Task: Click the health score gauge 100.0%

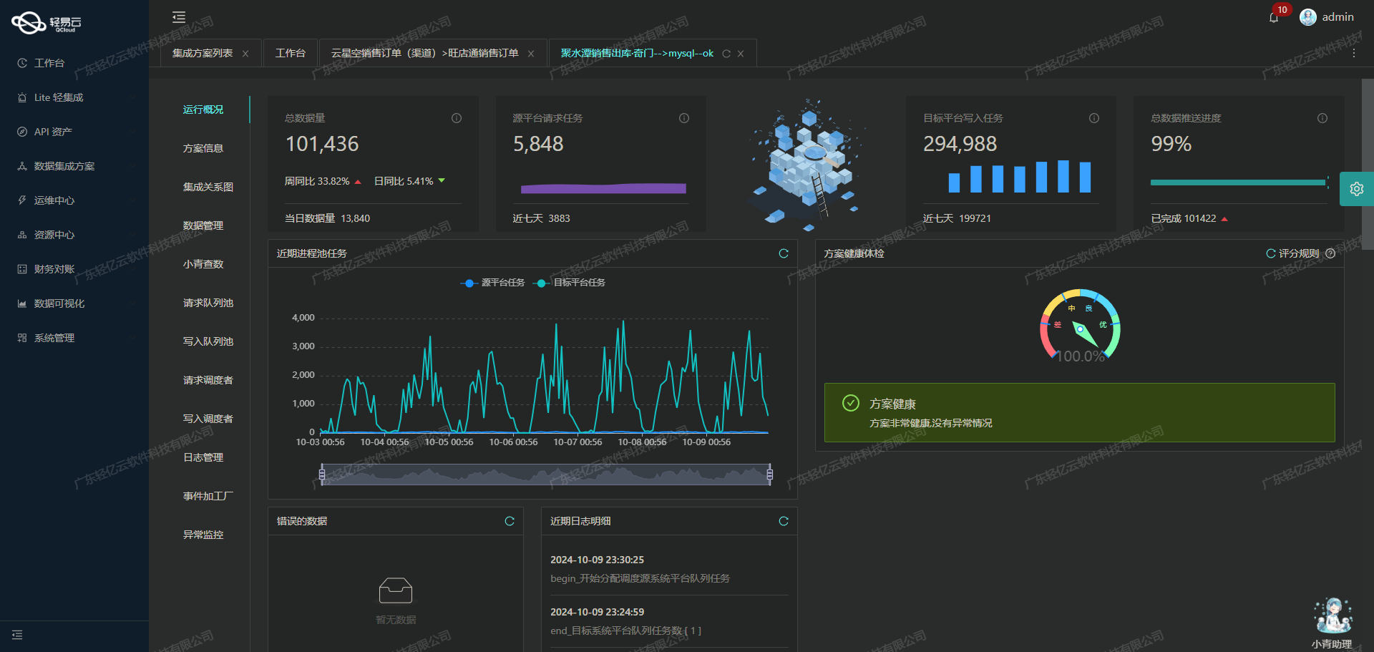Action: 1081,326
